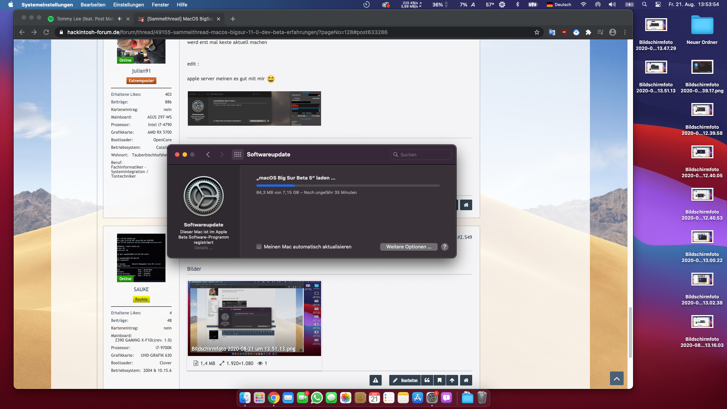Click the help question mark button
Screen dimensions: 727x409
click(445, 247)
